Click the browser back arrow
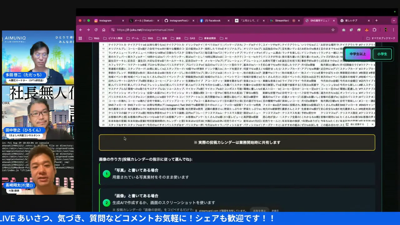400x225 pixels. pyautogui.click(x=81, y=30)
